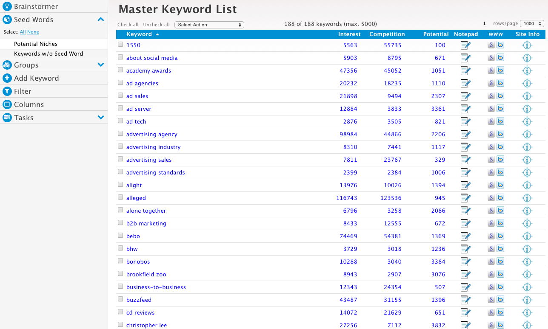Sort by the Competition column header

[387, 34]
